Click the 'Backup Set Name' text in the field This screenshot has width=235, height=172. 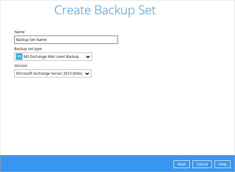pos(31,40)
